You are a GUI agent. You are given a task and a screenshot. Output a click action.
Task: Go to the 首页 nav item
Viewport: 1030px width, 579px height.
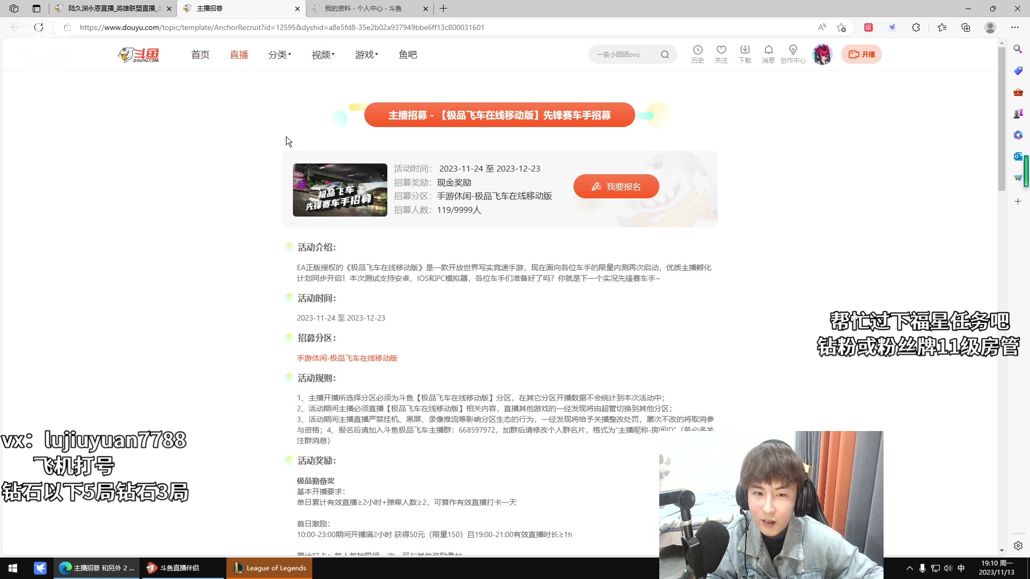coord(200,55)
